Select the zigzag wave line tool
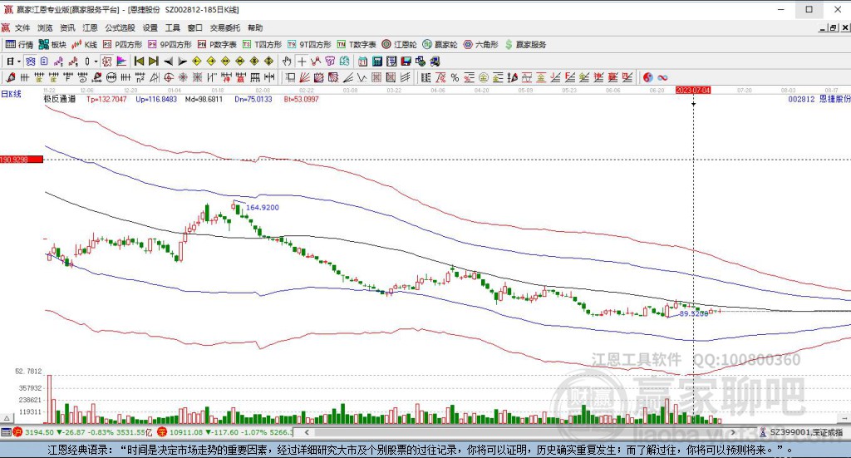 (x=362, y=77)
